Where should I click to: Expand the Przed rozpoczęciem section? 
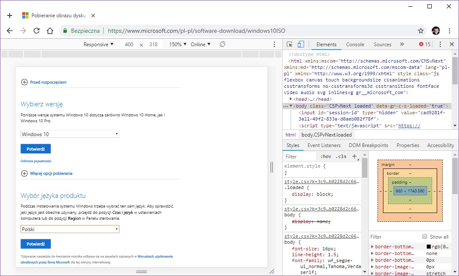point(44,82)
